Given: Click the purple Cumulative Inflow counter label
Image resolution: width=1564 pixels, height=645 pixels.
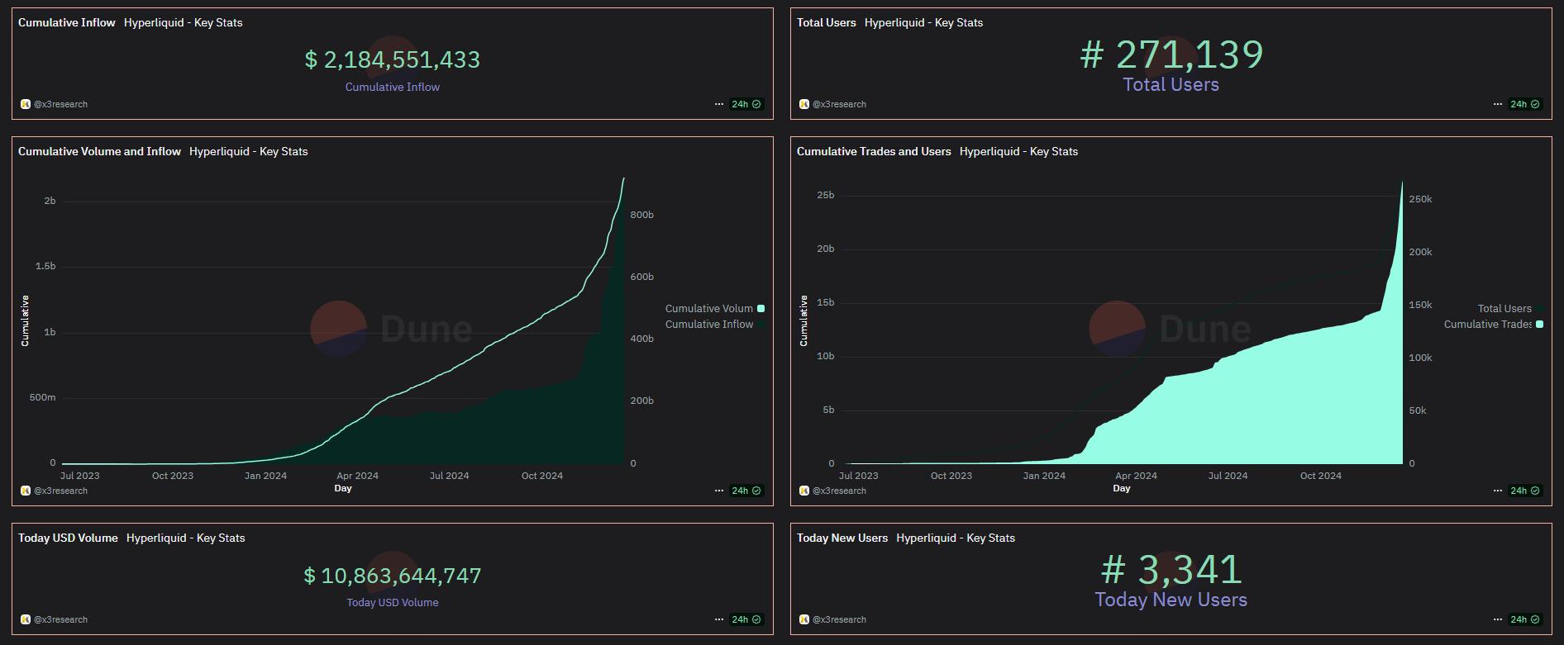Looking at the screenshot, I should pyautogui.click(x=393, y=87).
